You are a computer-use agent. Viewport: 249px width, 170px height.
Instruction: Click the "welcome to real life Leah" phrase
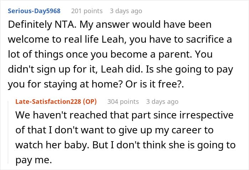(x=66, y=39)
